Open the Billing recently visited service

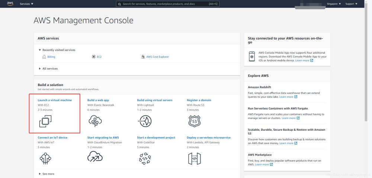51,57
